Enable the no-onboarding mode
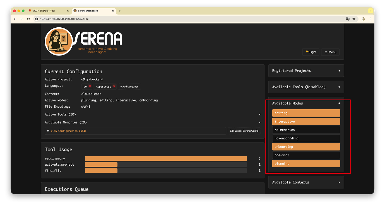The width and height of the screenshot is (385, 208). [306, 138]
